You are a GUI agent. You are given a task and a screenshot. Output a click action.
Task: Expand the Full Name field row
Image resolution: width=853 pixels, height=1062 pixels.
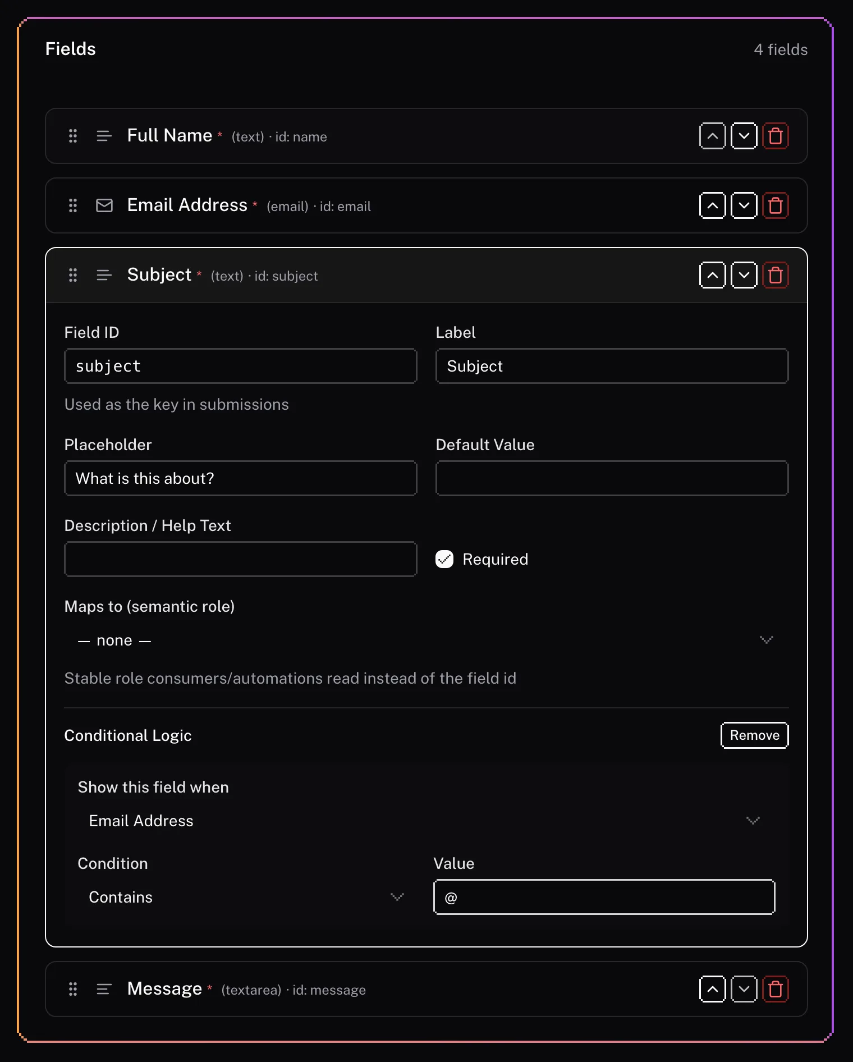click(427, 136)
